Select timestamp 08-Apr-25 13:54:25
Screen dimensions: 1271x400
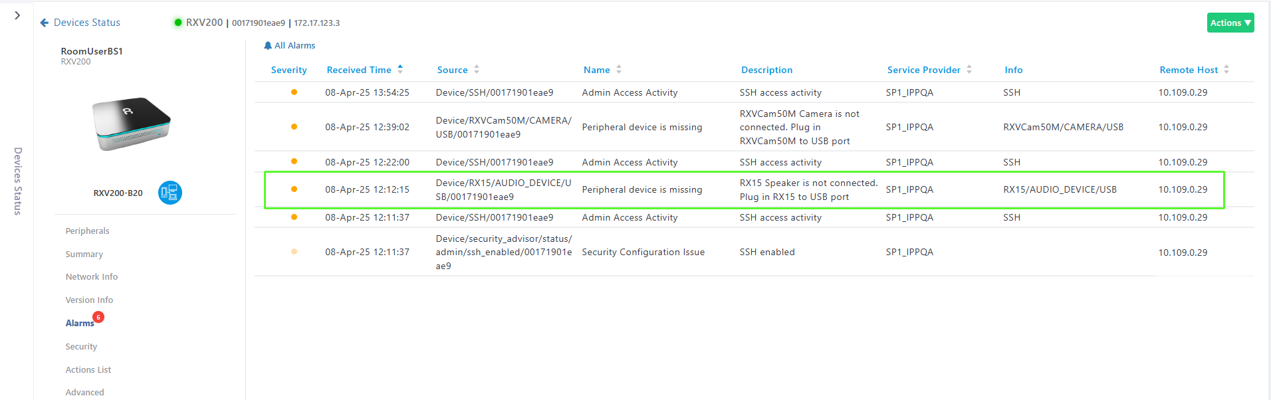[x=367, y=93]
